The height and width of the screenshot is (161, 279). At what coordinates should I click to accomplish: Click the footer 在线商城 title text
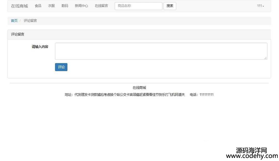click(139, 88)
